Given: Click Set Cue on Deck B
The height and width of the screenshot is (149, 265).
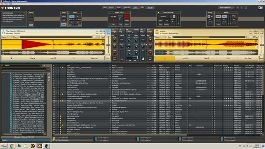Looking at the screenshot, I should pos(248,58).
